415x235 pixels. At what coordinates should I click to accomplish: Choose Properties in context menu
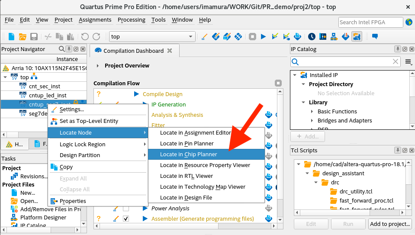[x=98, y=201]
